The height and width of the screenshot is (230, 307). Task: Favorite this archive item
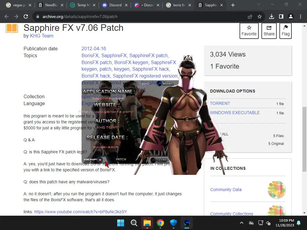[249, 31]
